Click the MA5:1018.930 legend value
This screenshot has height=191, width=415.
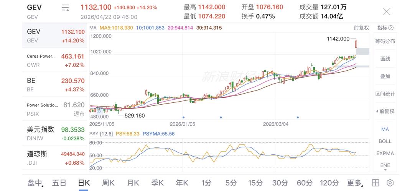coord(116,28)
